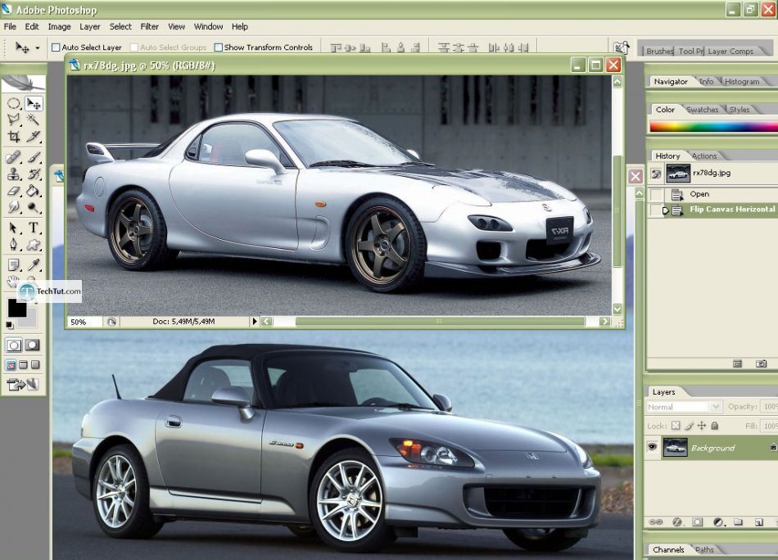
Task: Switch to the Histogram tab
Action: click(742, 81)
